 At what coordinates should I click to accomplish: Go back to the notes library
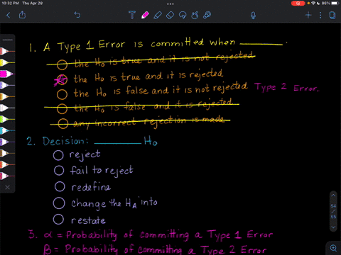tap(9, 16)
